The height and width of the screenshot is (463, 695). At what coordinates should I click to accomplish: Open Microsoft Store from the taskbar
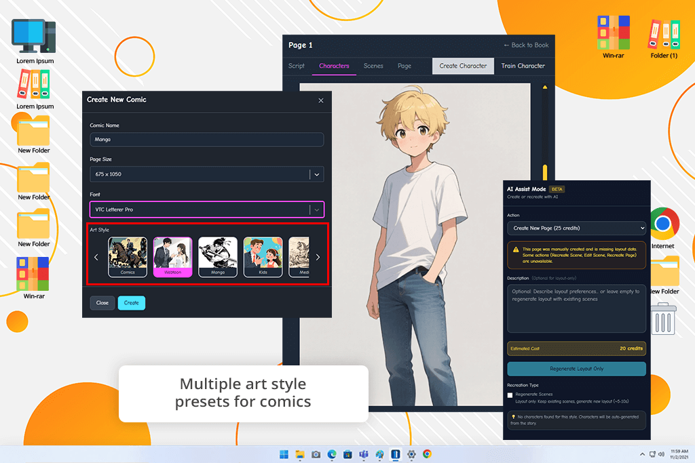coord(348,454)
